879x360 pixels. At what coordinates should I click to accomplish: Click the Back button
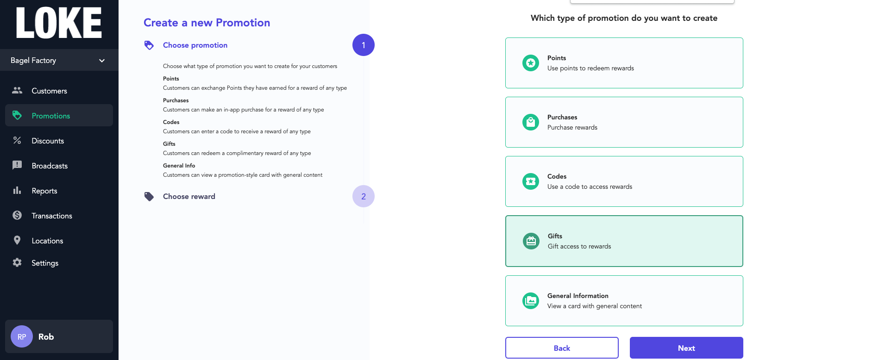562,348
